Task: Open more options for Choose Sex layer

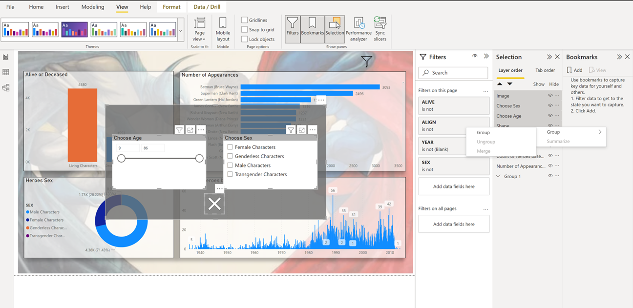Action: [x=557, y=106]
